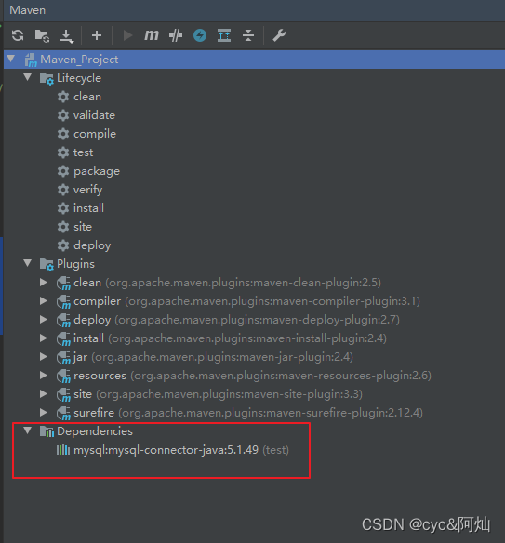Click the gear icon beside compile phase

(63, 134)
